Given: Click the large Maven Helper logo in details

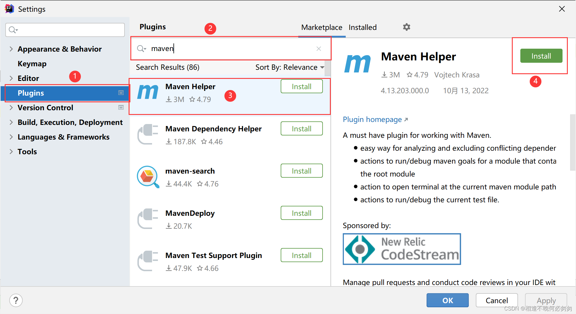Looking at the screenshot, I should click(x=357, y=63).
